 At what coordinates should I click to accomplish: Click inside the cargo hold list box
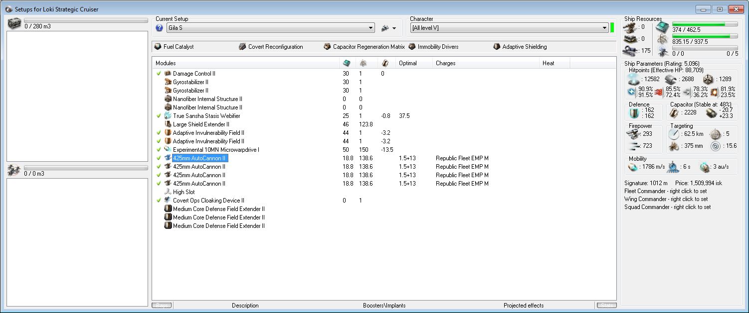(x=77, y=97)
